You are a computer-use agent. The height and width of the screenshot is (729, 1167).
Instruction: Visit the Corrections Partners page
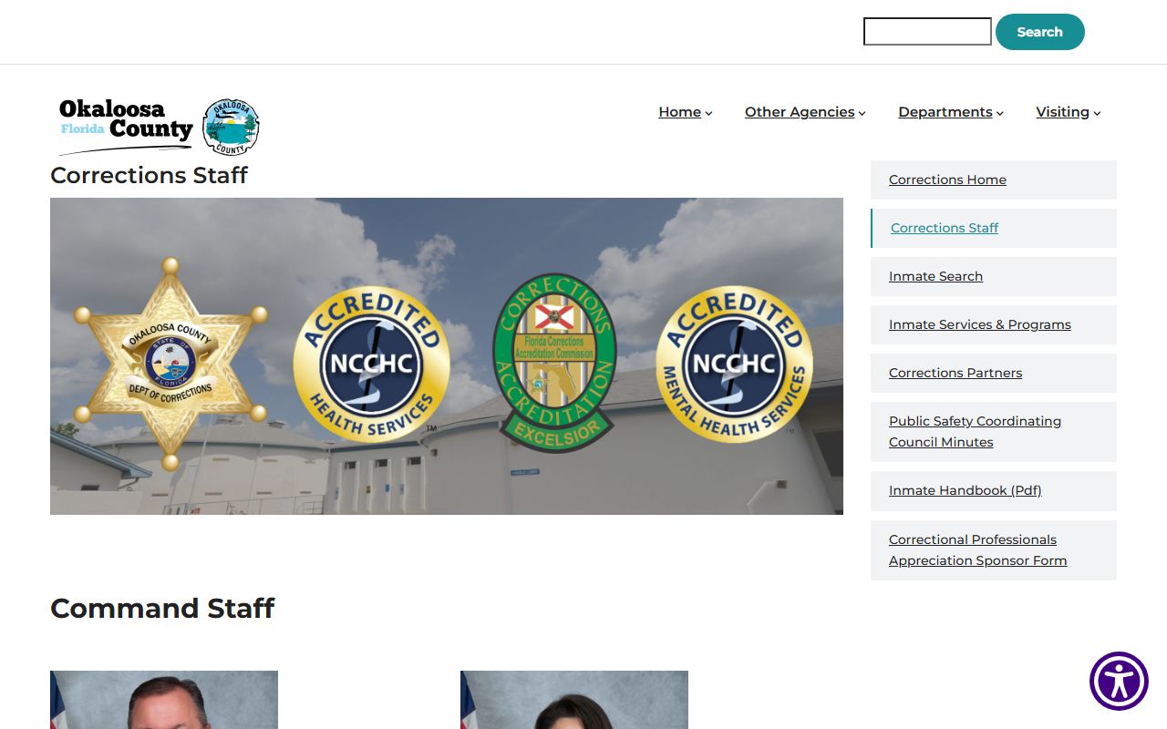tap(955, 373)
